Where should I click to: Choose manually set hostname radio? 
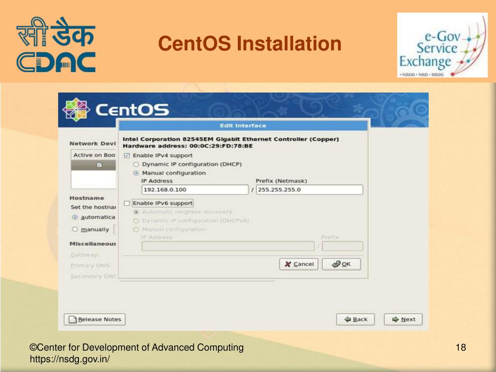(75, 229)
